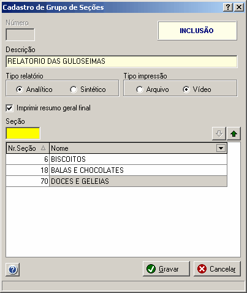247x293 pixels.
Task: Click the yellow Seção input field
Action: [x=23, y=134]
